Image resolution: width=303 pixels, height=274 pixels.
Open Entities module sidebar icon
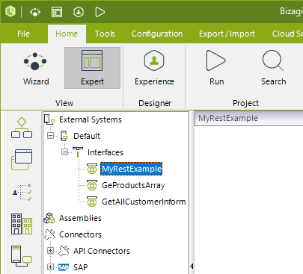point(22,160)
